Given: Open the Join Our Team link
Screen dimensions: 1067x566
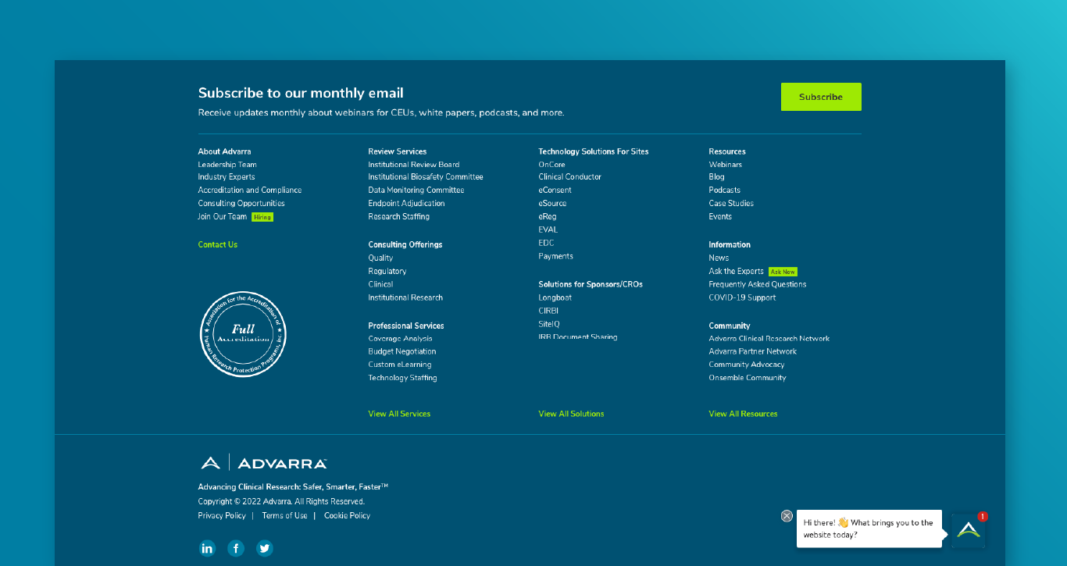Looking at the screenshot, I should coord(223,217).
